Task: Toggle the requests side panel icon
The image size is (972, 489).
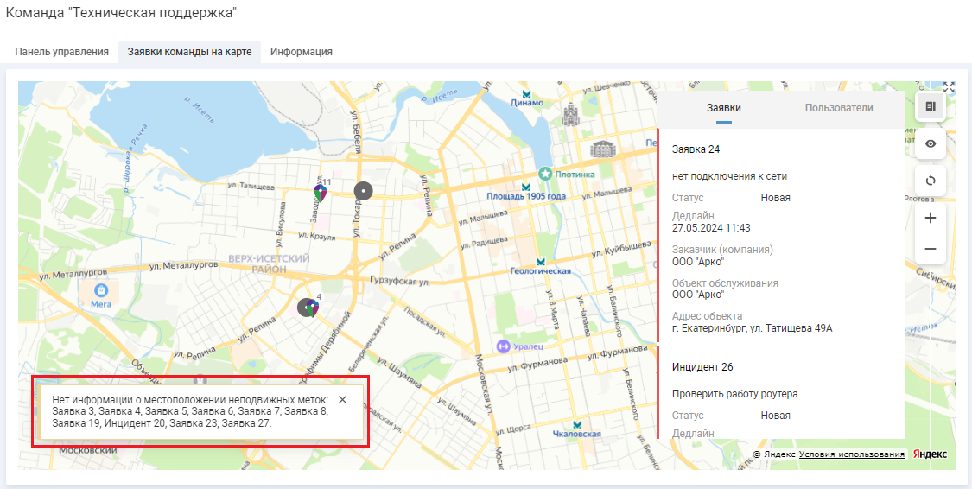Action: pos(931,106)
